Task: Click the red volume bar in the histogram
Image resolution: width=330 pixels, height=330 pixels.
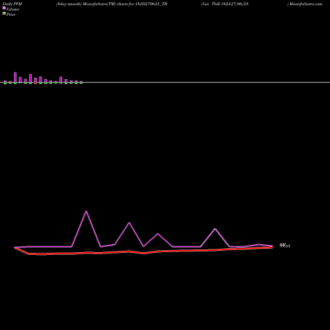Action: (x=36, y=83)
